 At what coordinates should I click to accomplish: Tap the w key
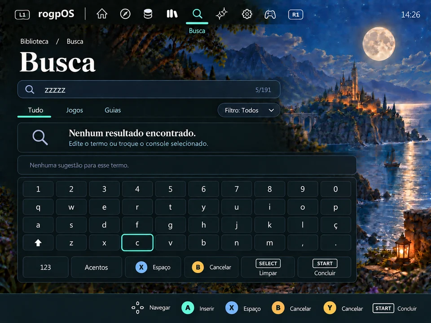coord(71,207)
